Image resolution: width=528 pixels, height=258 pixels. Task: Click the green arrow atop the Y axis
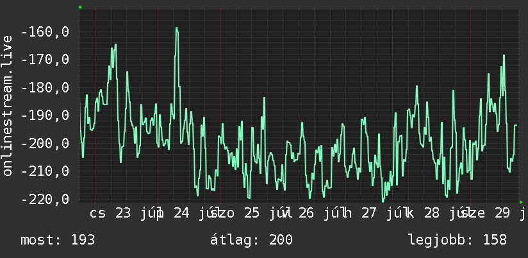80,7
